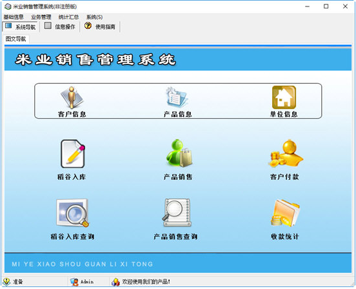Click the 系统导航 monitor toolbar icon
The width and height of the screenshot is (356, 289).
(x=8, y=26)
